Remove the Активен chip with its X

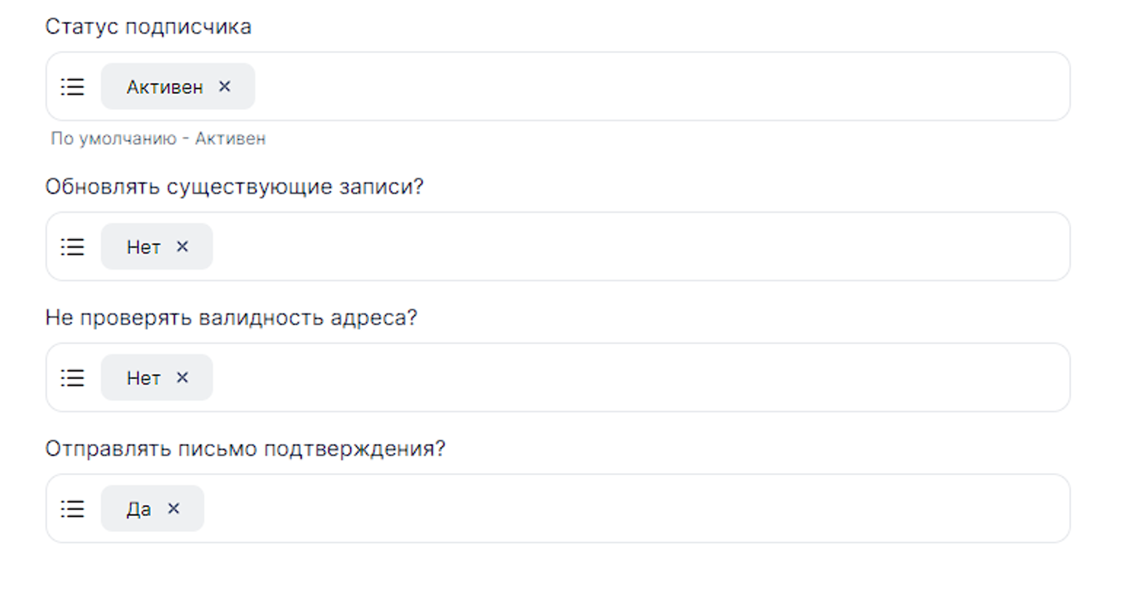(225, 86)
